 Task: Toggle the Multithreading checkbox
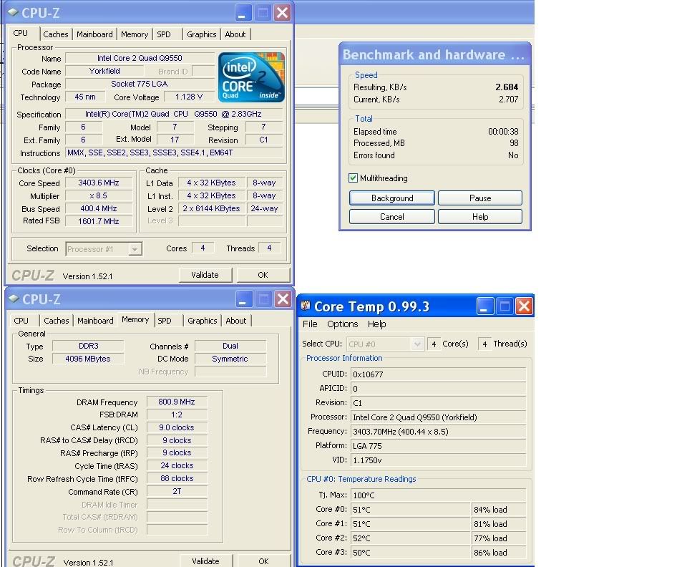pos(353,178)
